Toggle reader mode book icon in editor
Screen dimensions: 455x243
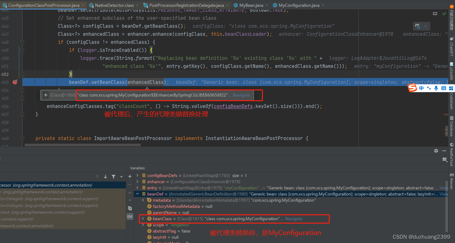pos(435,14)
